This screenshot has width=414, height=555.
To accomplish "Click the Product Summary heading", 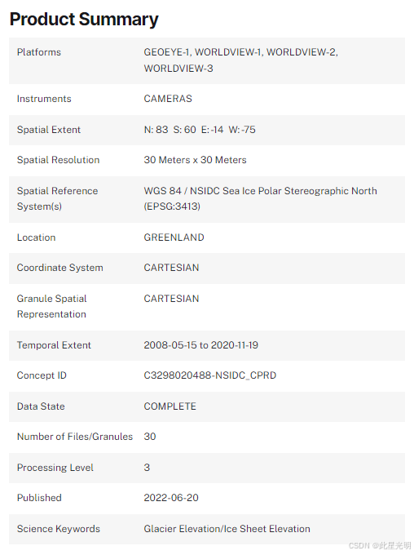I will [84, 20].
